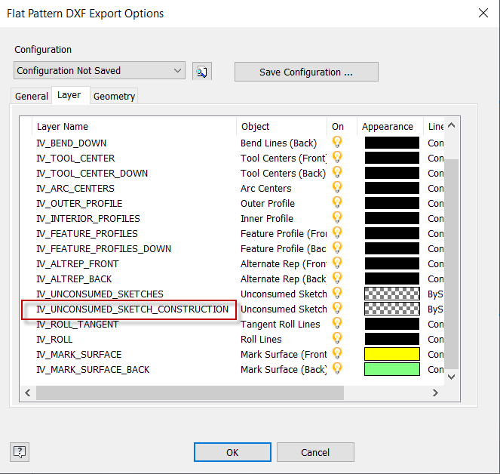
Task: Select the Layer tab
Action: click(69, 95)
